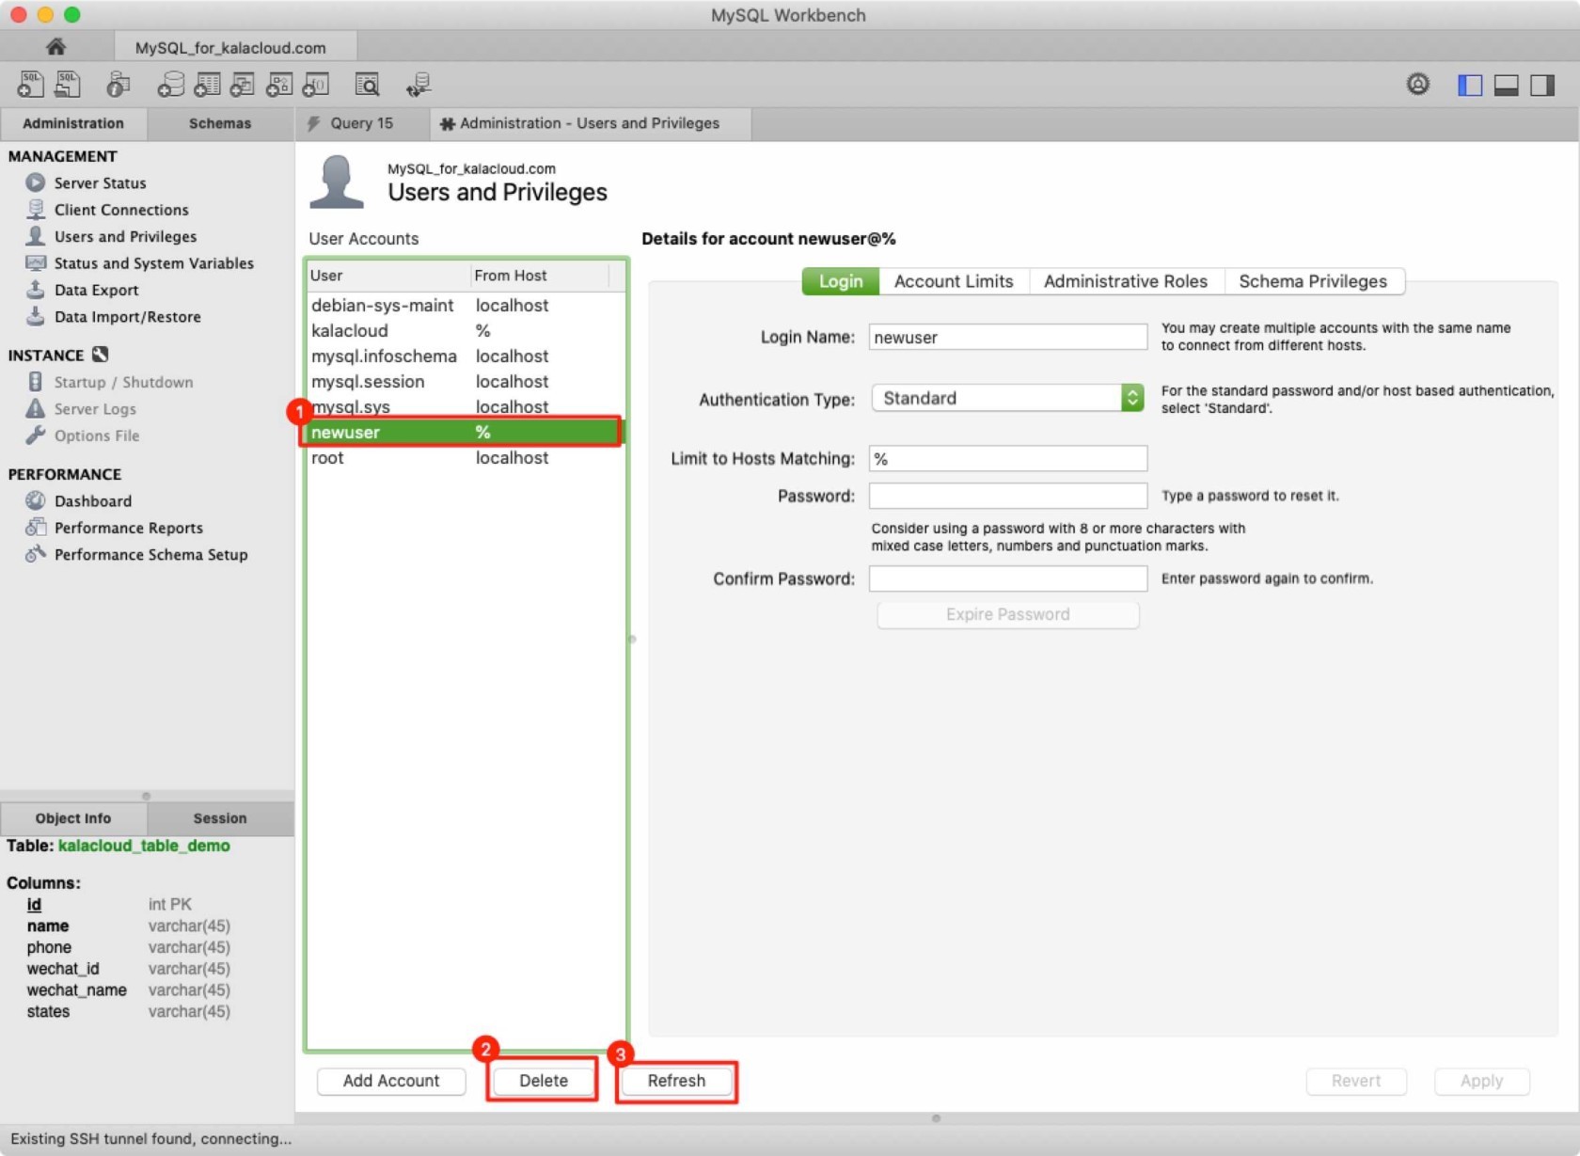This screenshot has width=1580, height=1156.
Task: Create new function toolbar icon
Action: (x=316, y=85)
